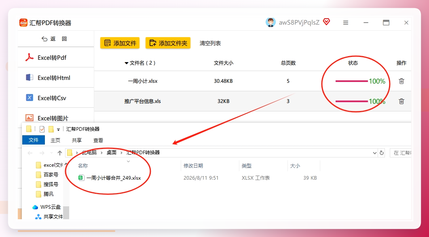Delete the 推广平台信息.xls row with trash icon
The width and height of the screenshot is (429, 237).
coord(402,101)
